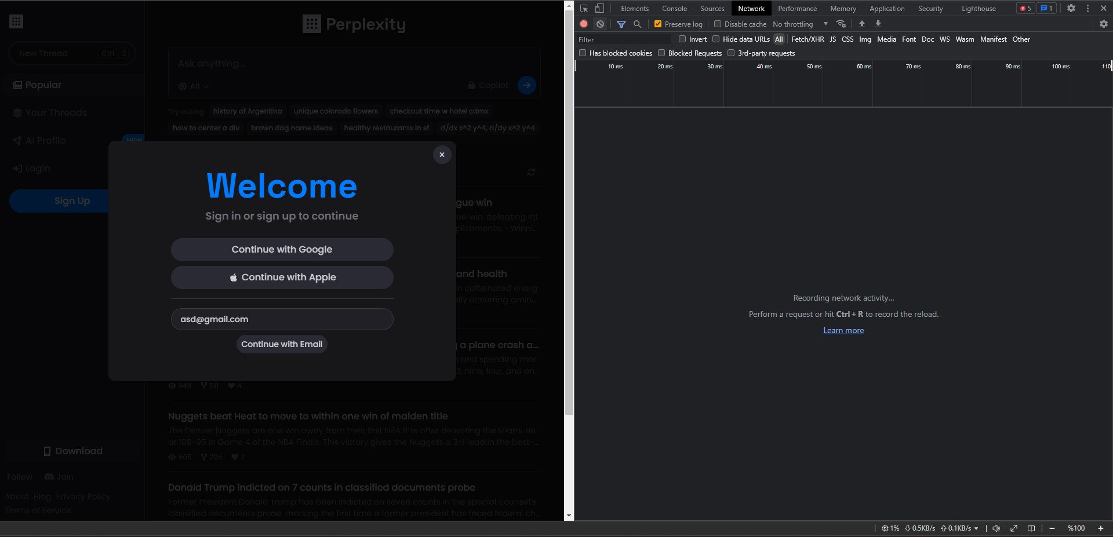Open Popular in the sidebar

[72, 85]
